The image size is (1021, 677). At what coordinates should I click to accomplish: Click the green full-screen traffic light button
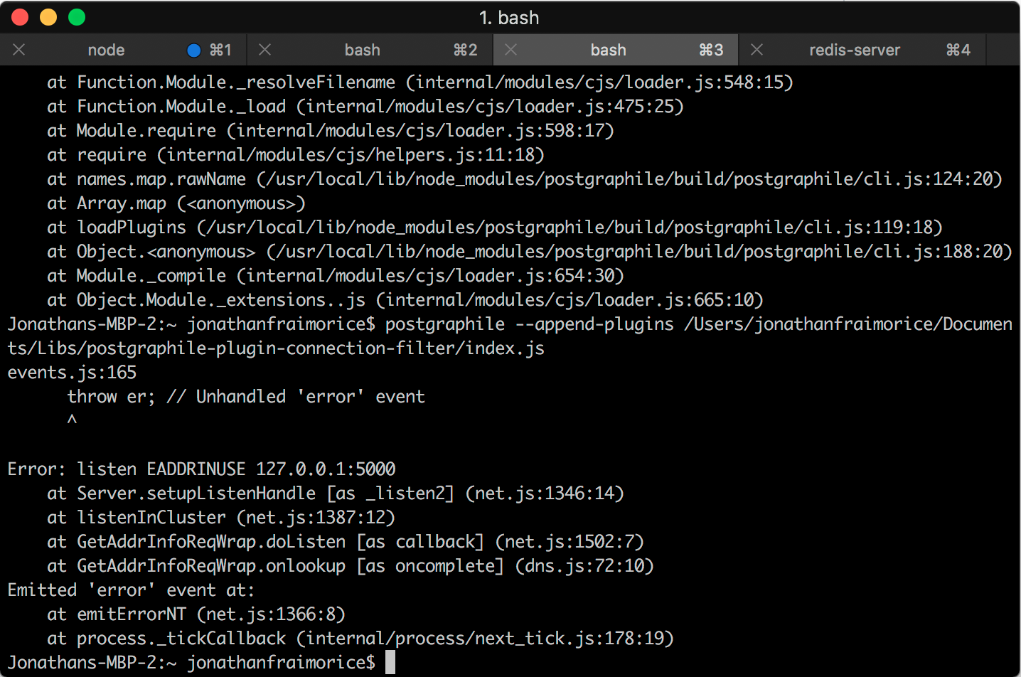coord(77,17)
